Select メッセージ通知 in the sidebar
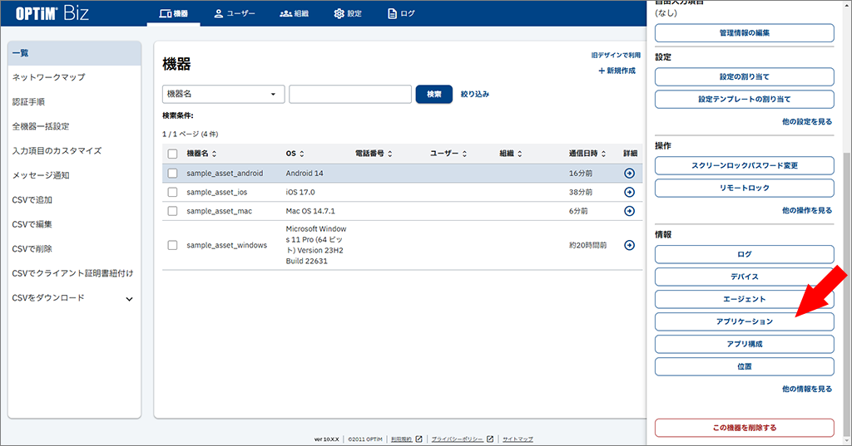852x446 pixels. pyautogui.click(x=74, y=175)
